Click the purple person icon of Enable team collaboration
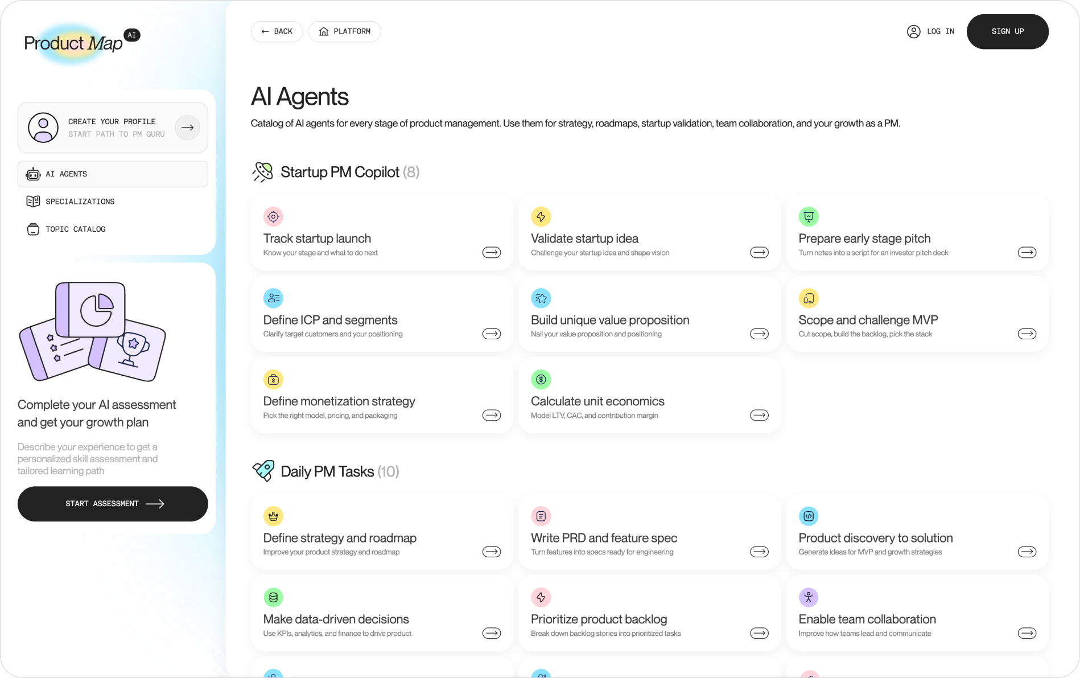This screenshot has height=678, width=1080. (x=809, y=597)
